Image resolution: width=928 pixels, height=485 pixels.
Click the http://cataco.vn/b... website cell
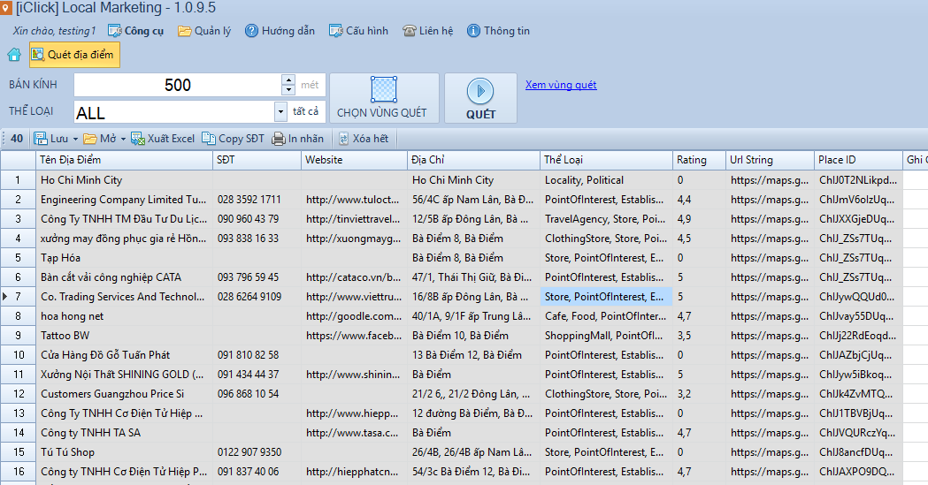(x=354, y=277)
